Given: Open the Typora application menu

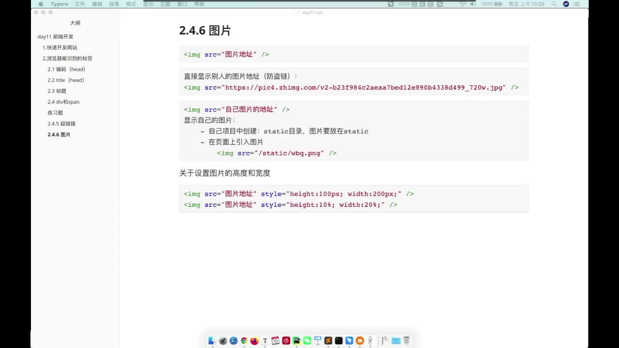Looking at the screenshot, I should [59, 4].
